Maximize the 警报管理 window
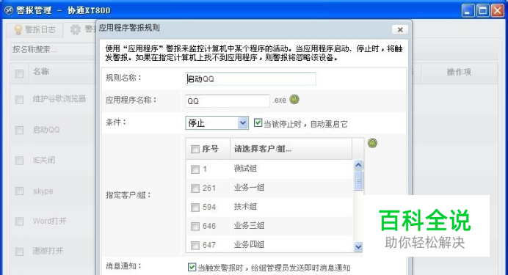The height and width of the screenshot is (275, 508). [483, 10]
